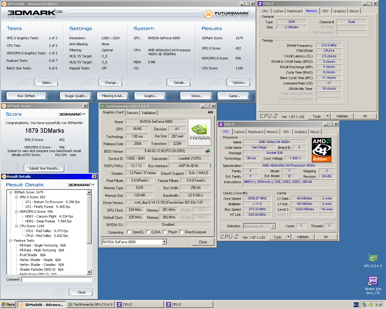This screenshot has width=386, height=309.
Task: Select the cpuz_x32 desktop shortcut
Action: click(x=373, y=281)
